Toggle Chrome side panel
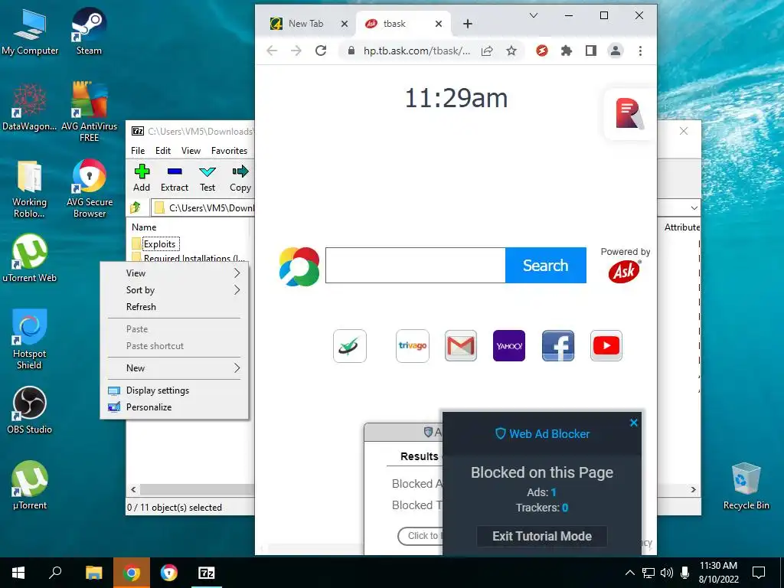The width and height of the screenshot is (784, 588). click(x=591, y=51)
